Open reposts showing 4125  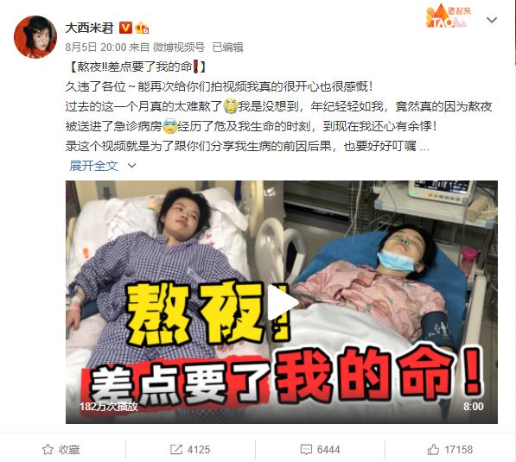pyautogui.click(x=190, y=450)
